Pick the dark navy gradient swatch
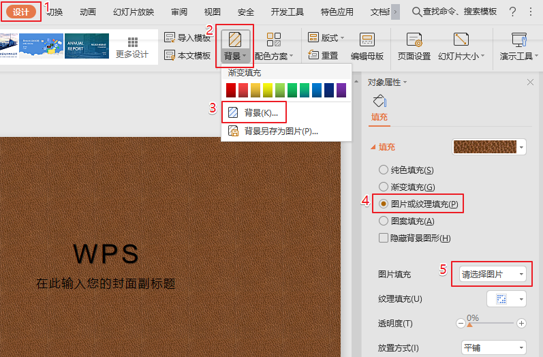This screenshot has width=543, height=357. pyautogui.click(x=329, y=90)
